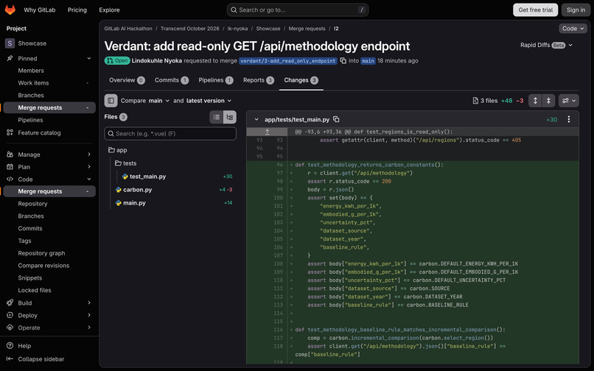Click the Manage section icon
The height and width of the screenshot is (371, 594).
(x=10, y=155)
